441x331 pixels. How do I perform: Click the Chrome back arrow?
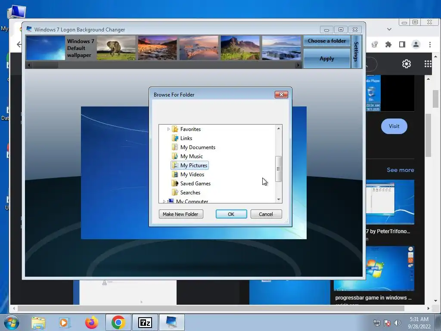(19, 44)
